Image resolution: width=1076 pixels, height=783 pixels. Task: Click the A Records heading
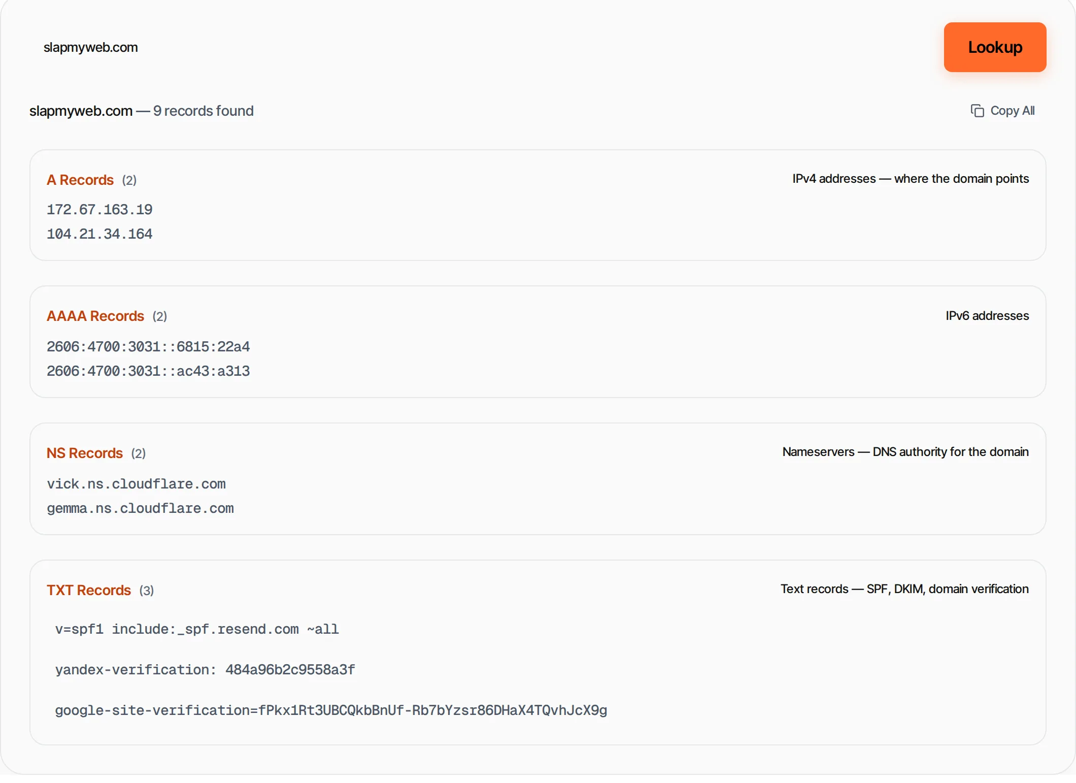click(80, 180)
